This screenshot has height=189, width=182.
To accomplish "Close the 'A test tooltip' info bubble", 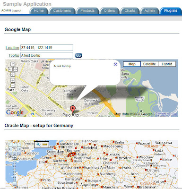I will [x=115, y=64].
